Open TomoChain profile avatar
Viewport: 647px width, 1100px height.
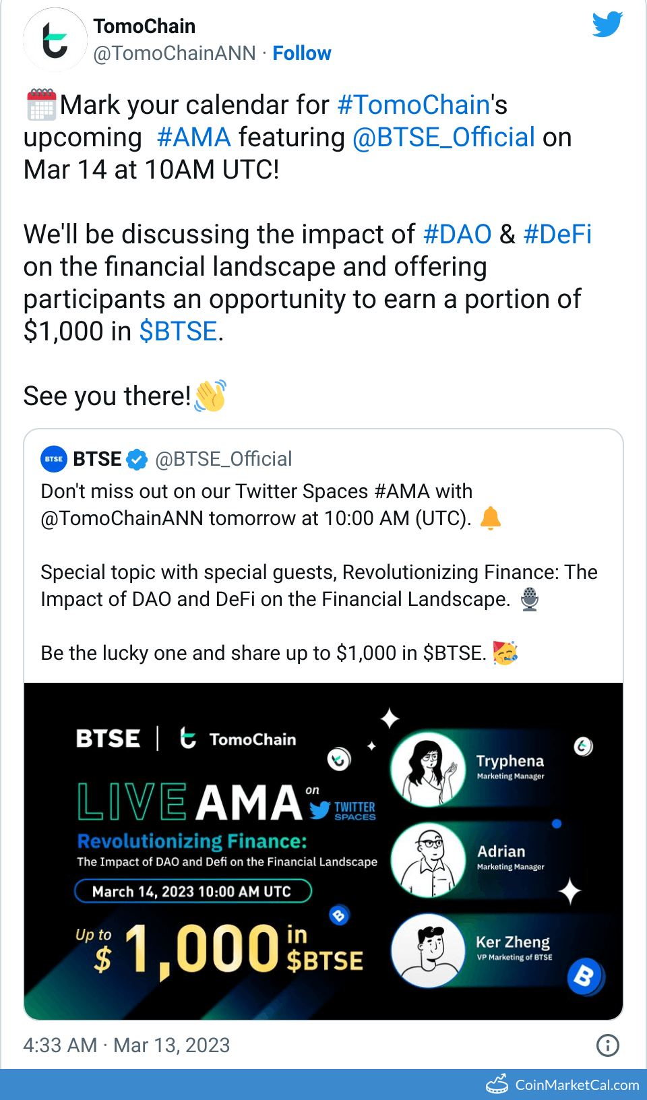click(x=55, y=40)
